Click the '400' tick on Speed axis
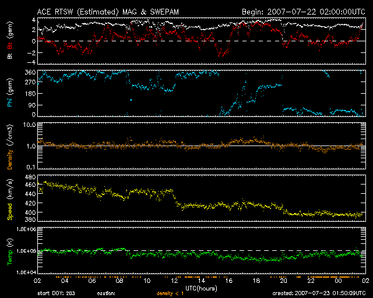Image resolution: width=373 pixels, height=298 pixels. (x=30, y=212)
